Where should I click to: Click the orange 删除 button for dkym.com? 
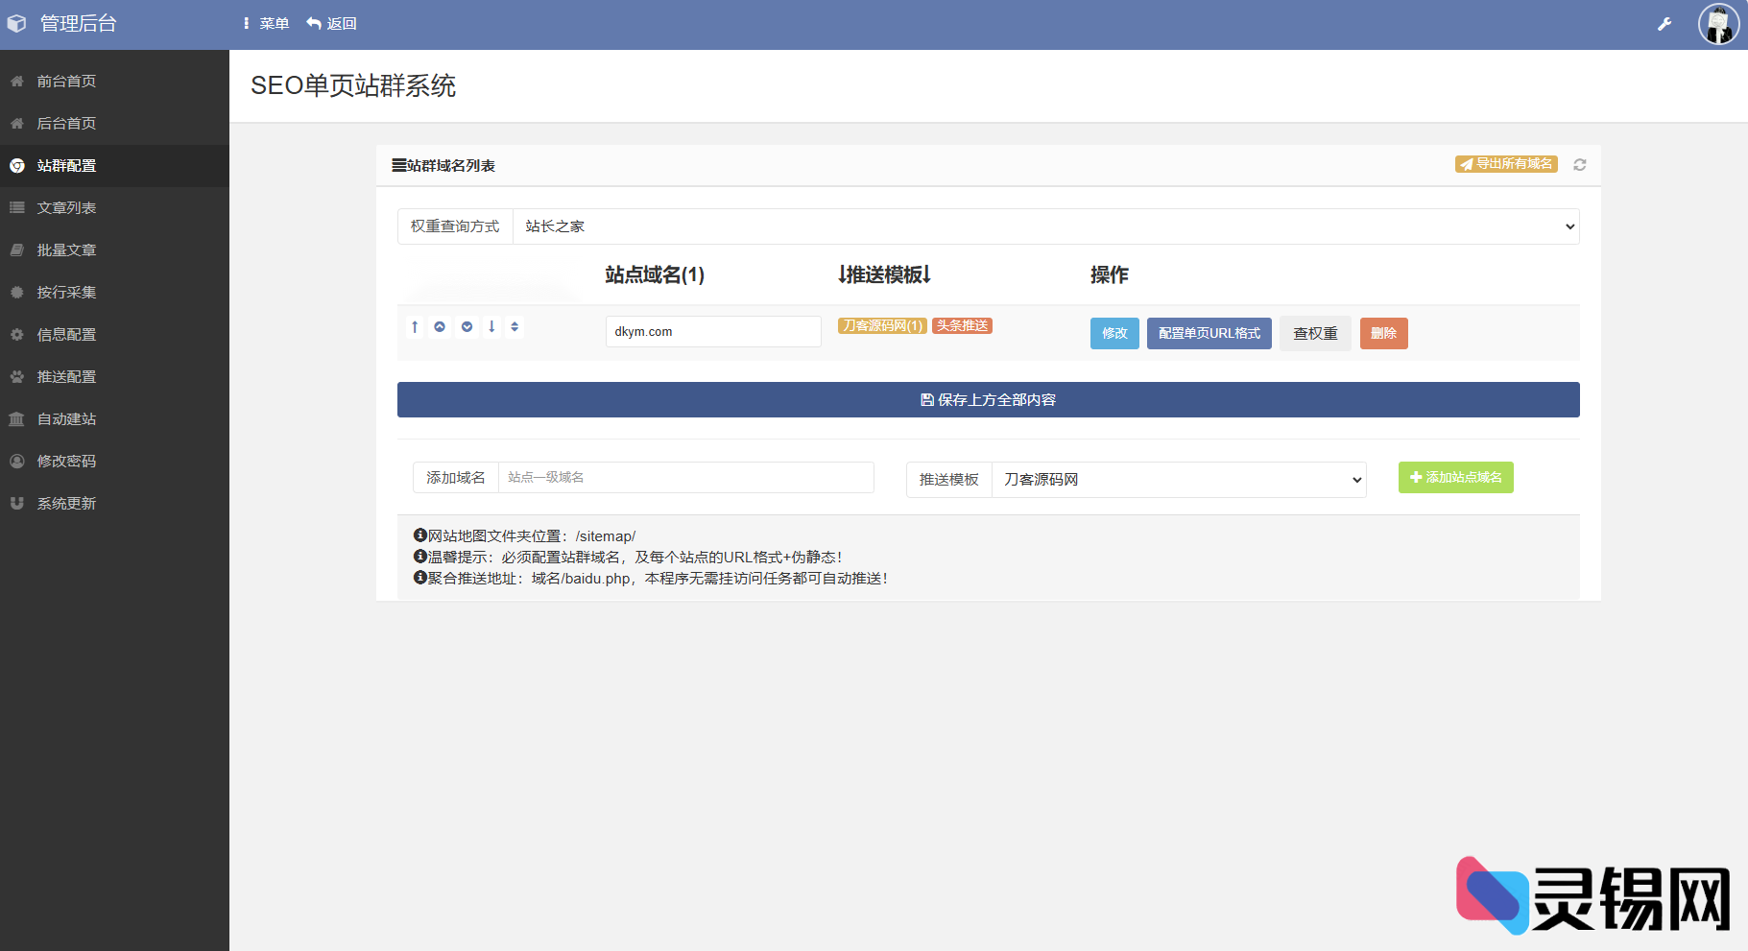1383,333
